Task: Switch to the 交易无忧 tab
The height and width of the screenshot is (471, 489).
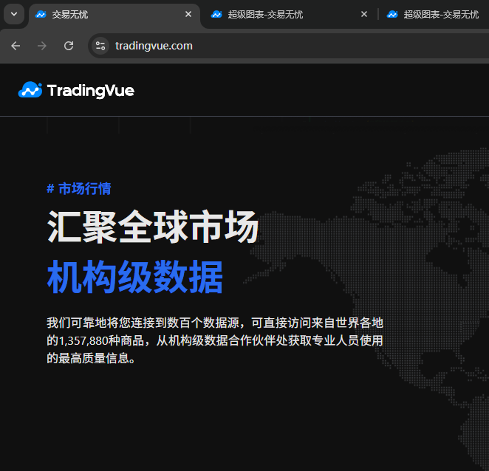Action: tap(114, 14)
